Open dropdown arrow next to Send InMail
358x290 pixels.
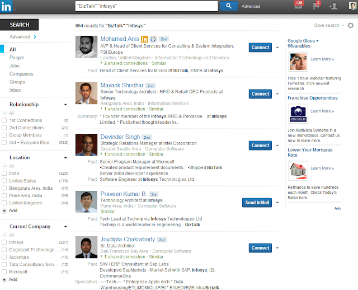tap(277, 203)
